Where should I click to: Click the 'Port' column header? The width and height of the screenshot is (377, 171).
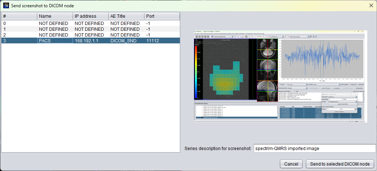(162, 16)
